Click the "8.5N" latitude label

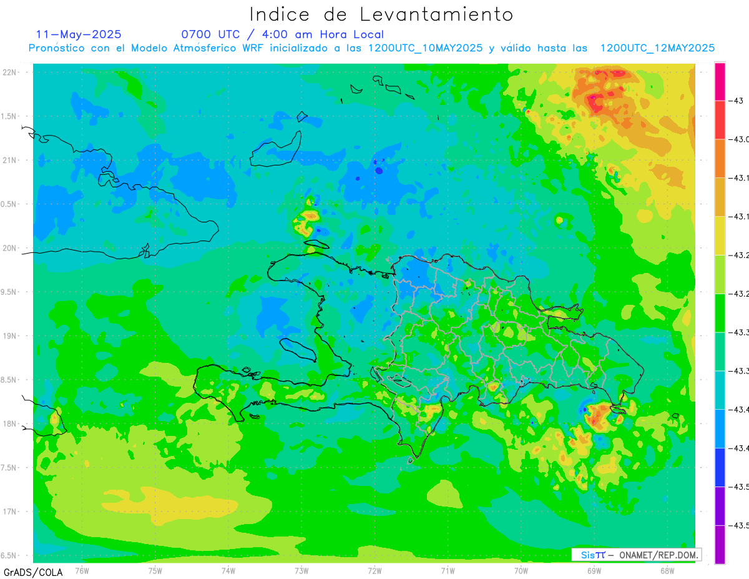click(9, 380)
